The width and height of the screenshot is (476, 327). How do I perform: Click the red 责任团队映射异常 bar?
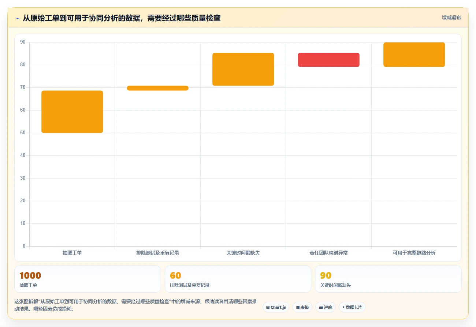(328, 60)
